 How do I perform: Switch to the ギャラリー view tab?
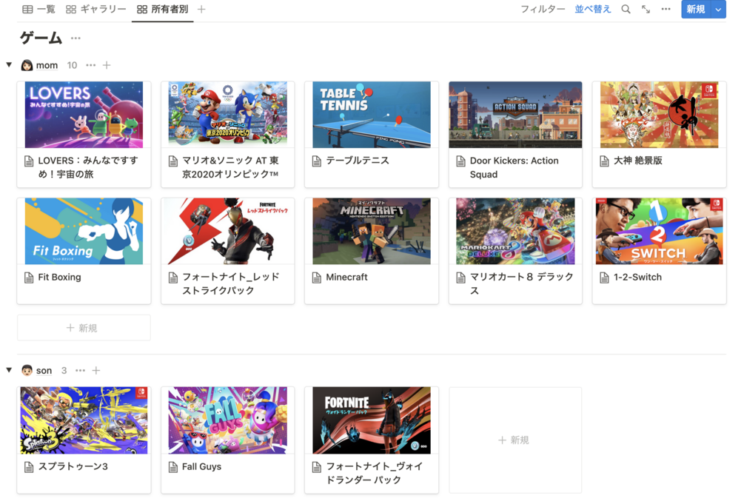[95, 9]
